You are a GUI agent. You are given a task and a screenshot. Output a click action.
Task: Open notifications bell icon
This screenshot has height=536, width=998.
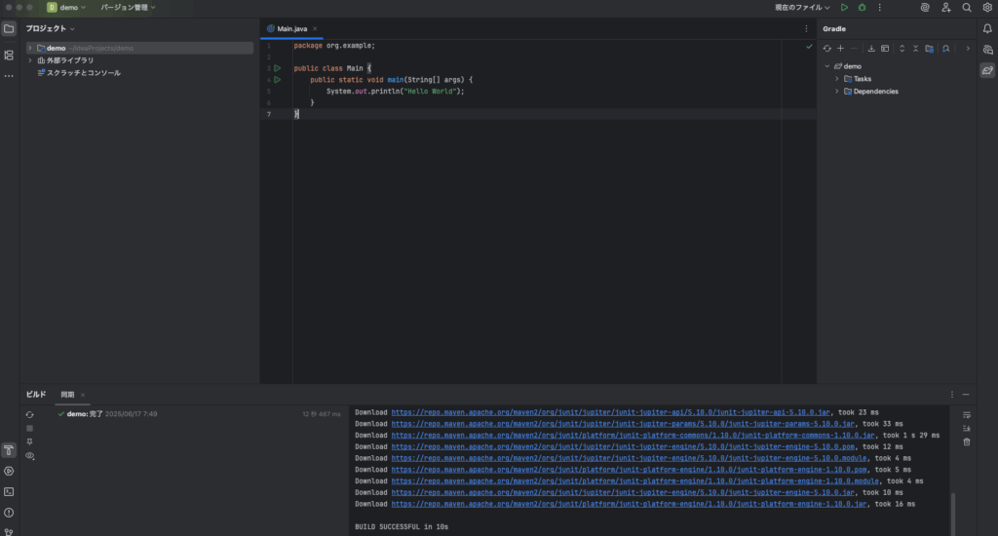click(987, 28)
